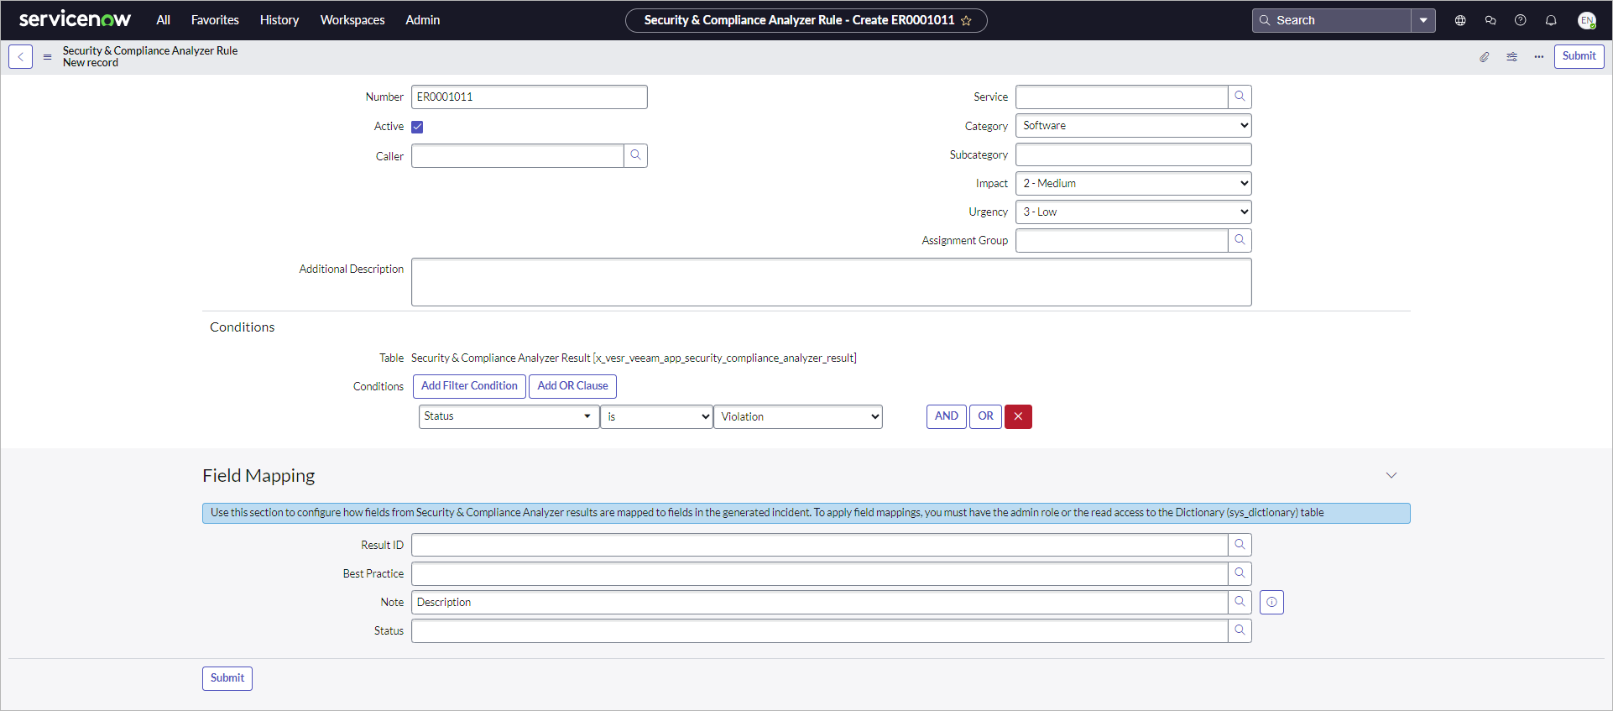Manage attachments with the paperclip icon
Viewport: 1613px width, 711px height.
(1485, 57)
